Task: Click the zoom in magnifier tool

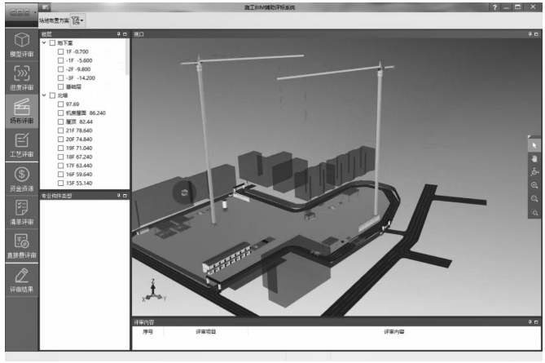Action: tap(534, 185)
